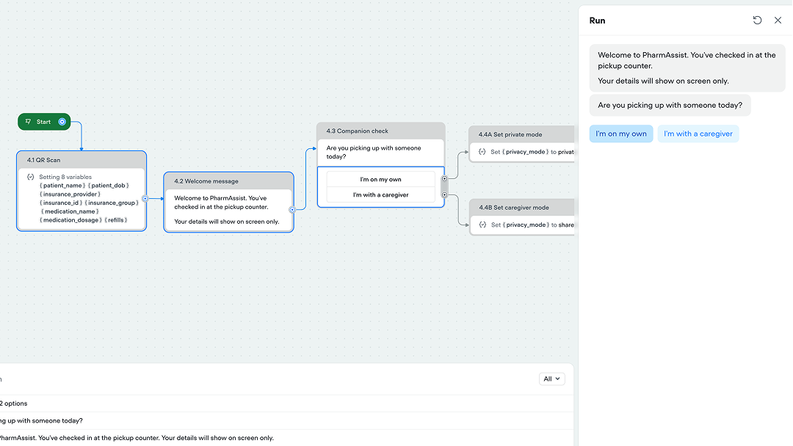Select the "I'm with a caregiver" canvas option
This screenshot has width=793, height=446.
(x=380, y=194)
